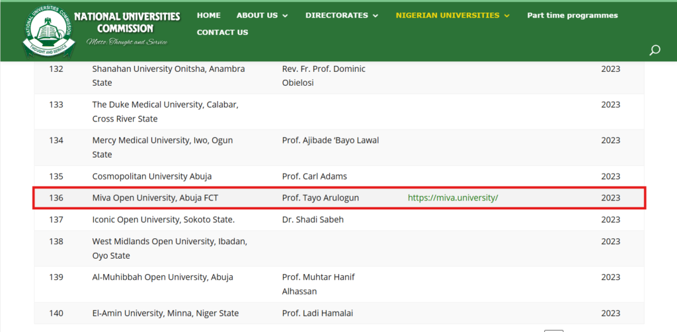Go to the CONTACT US page
Screen dimensions: 677x332
222,32
